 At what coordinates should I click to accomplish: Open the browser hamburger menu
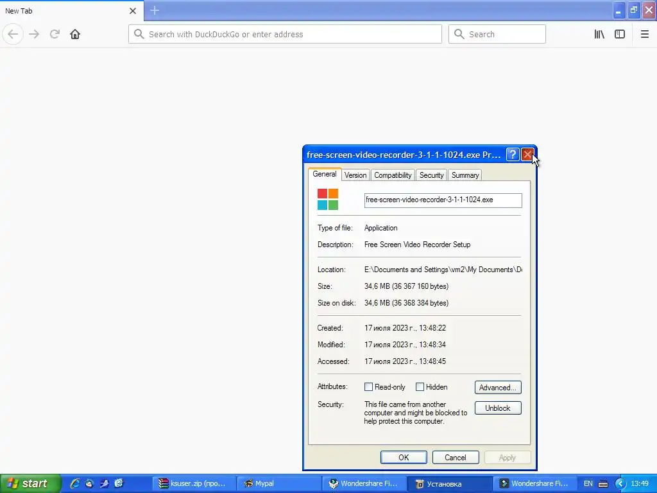(x=644, y=34)
